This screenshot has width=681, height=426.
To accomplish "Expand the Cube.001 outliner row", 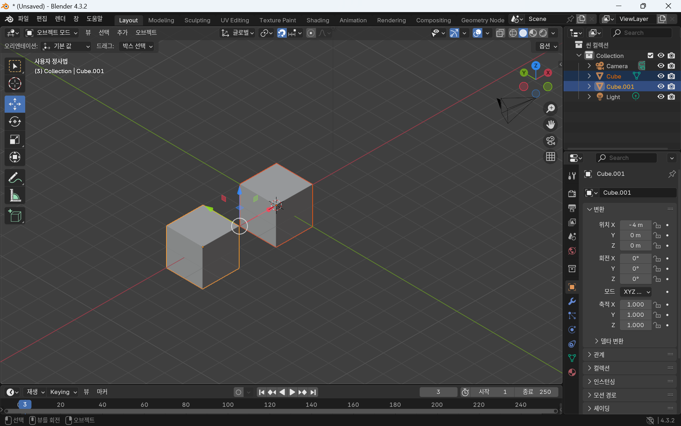I will pyautogui.click(x=589, y=86).
